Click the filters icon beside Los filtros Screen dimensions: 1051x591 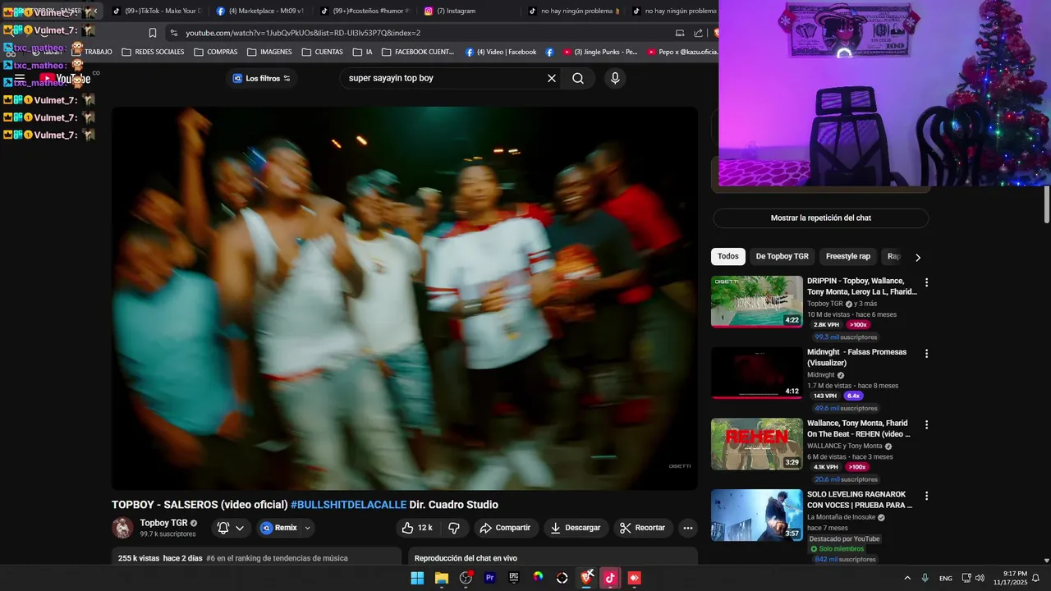[287, 79]
